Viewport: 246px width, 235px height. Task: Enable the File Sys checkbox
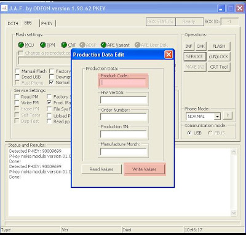[49, 109]
